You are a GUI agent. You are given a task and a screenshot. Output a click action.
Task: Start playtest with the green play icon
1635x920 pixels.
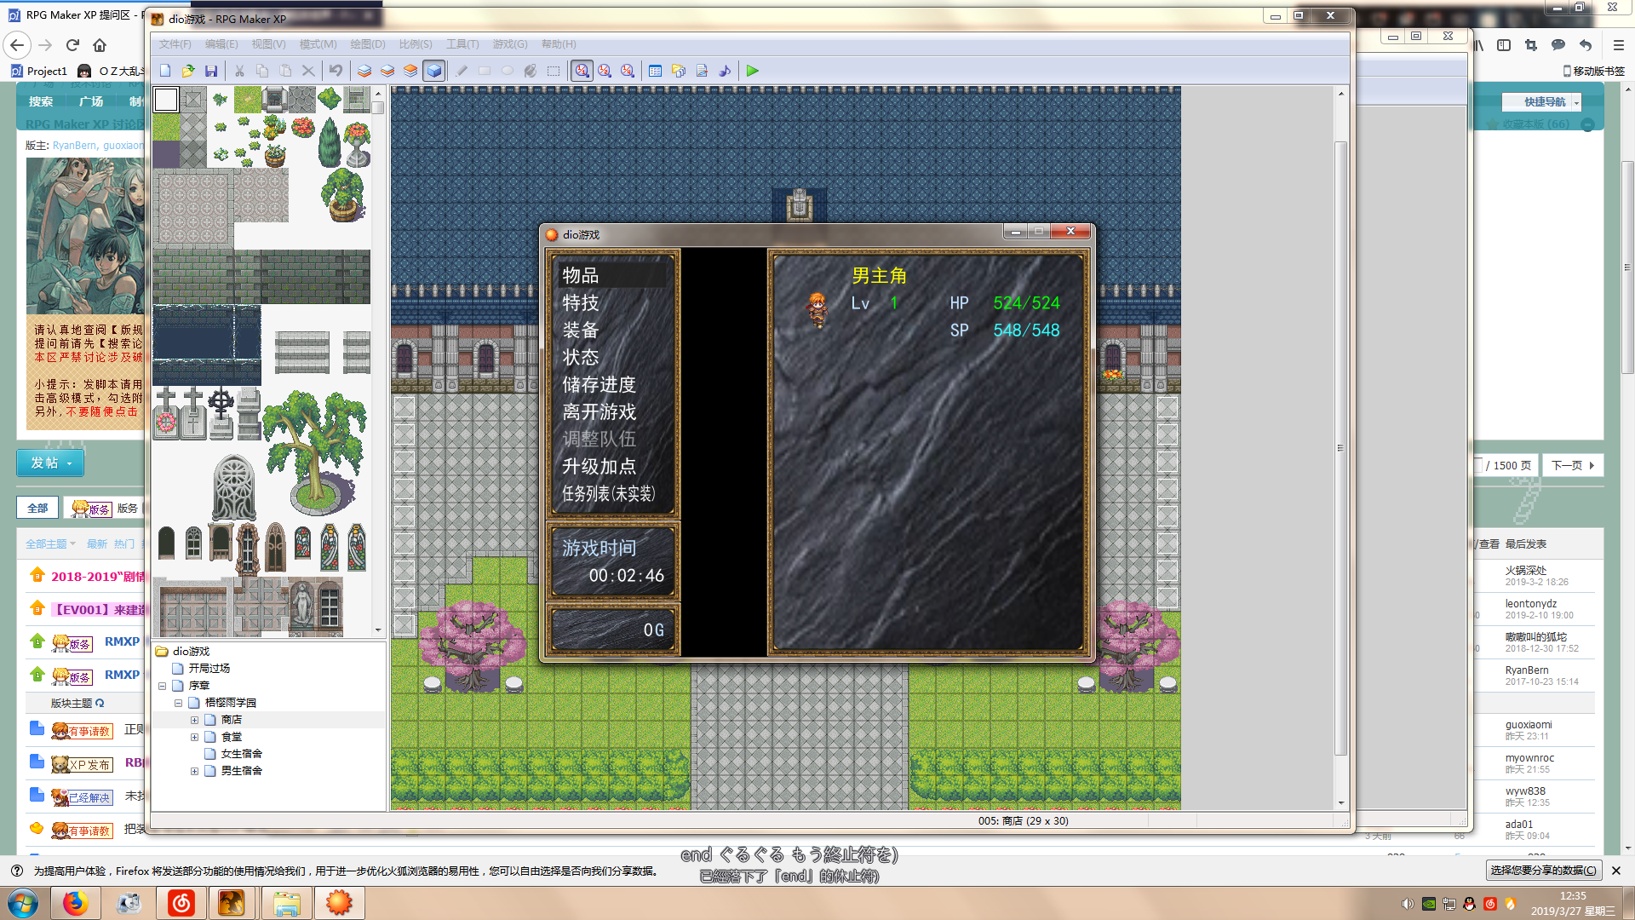753,71
